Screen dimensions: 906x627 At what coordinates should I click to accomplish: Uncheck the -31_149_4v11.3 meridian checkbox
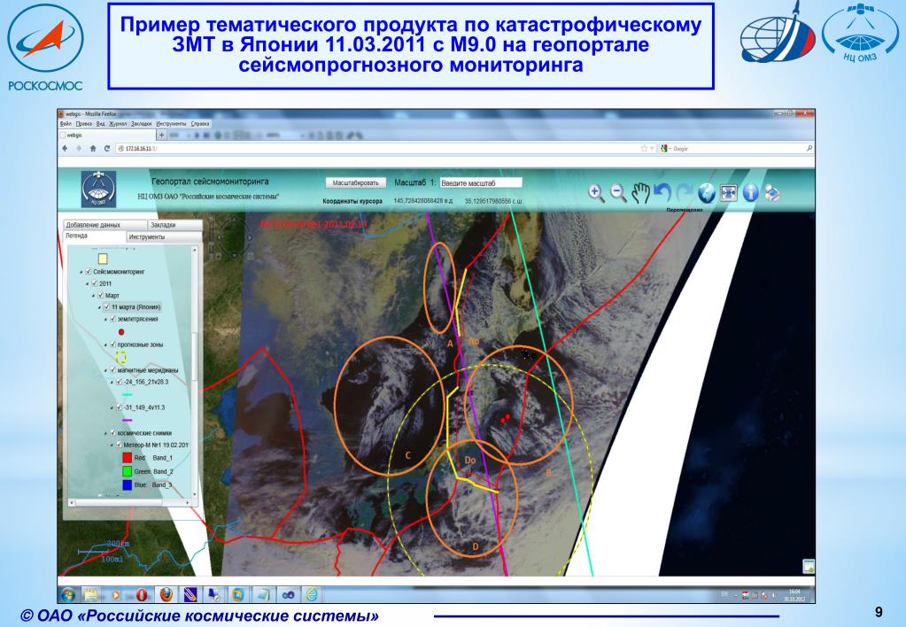[120, 407]
